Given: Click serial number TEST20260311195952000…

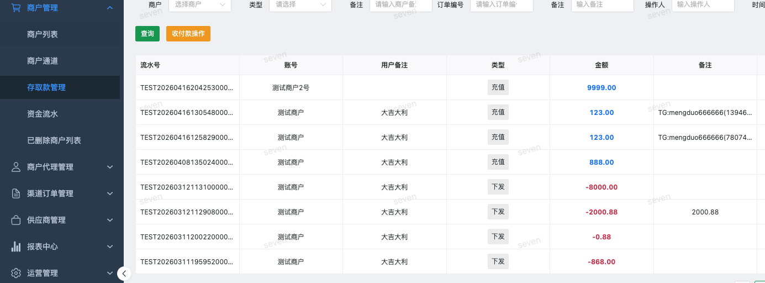Looking at the screenshot, I should 187,262.
